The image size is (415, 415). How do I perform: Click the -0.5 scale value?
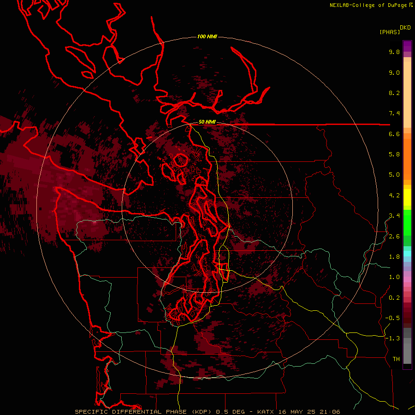[x=392, y=318]
